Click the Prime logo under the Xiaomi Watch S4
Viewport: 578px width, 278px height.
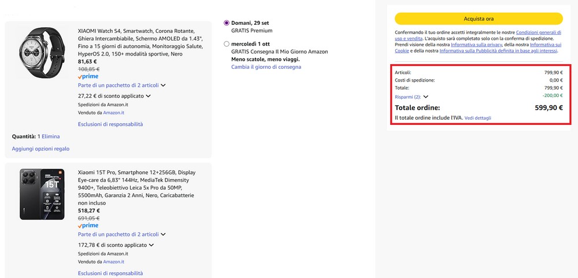click(x=88, y=76)
